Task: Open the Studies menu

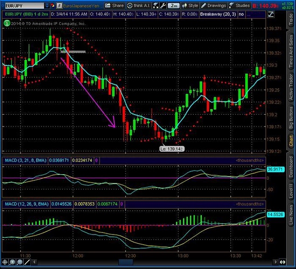Action: (239, 5)
